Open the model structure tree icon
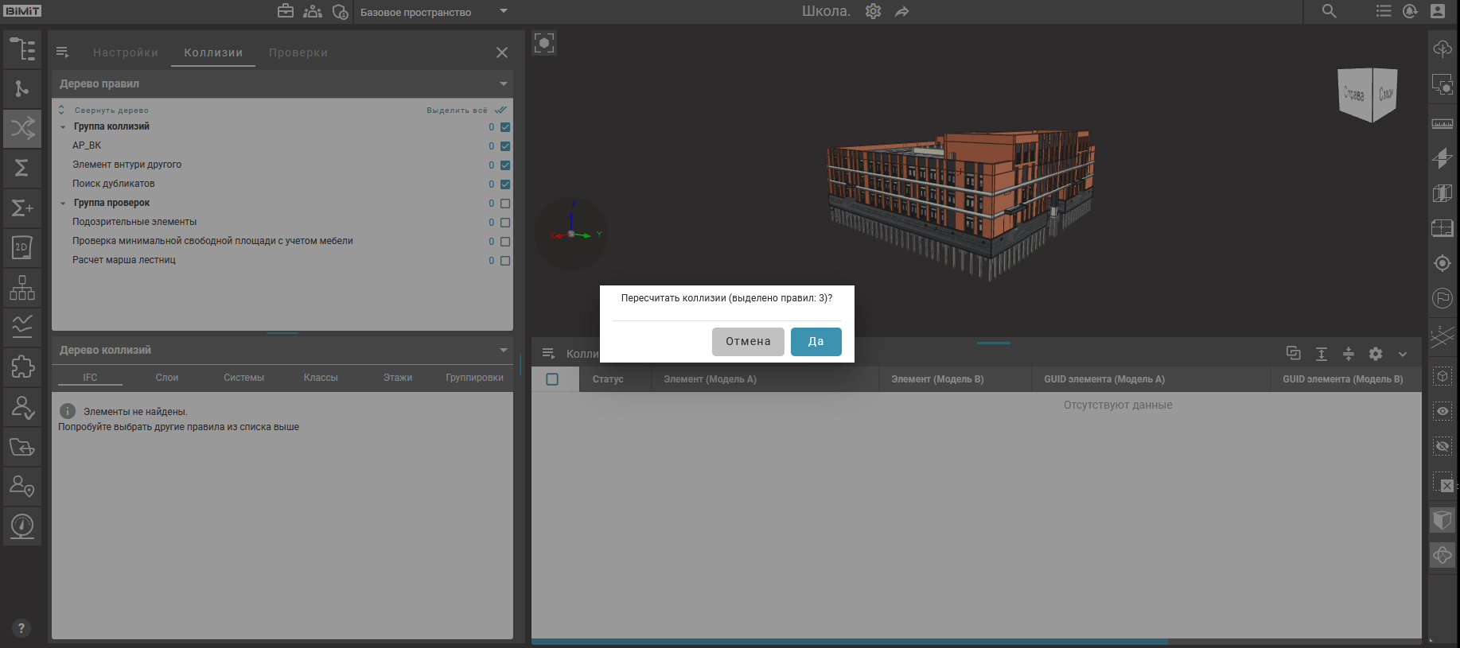Image resolution: width=1460 pixels, height=648 pixels. (22, 49)
